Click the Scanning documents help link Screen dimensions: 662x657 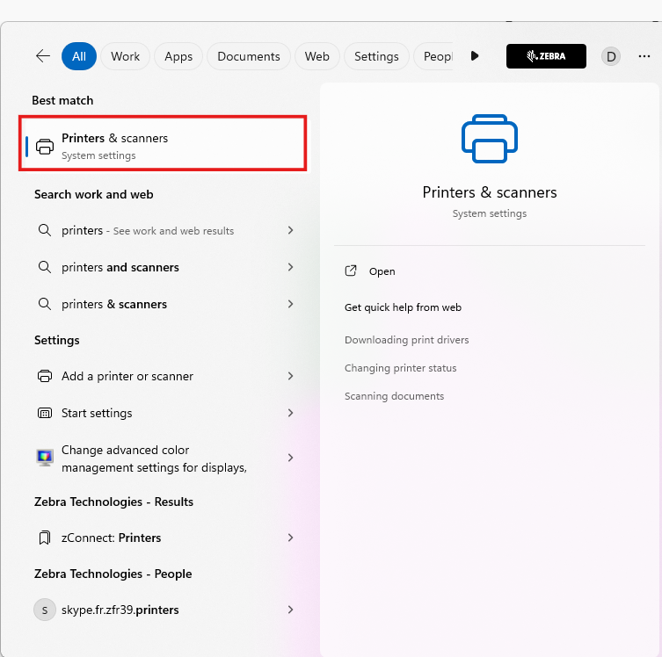pyautogui.click(x=394, y=396)
